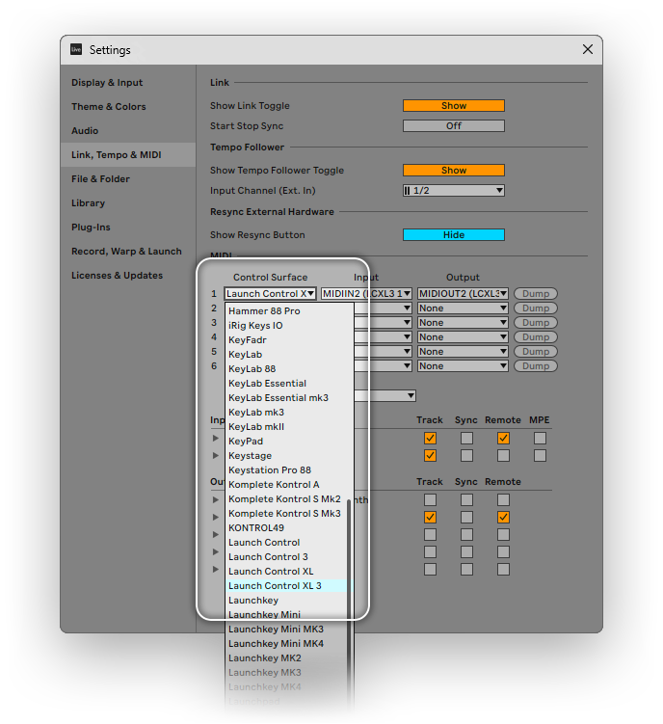Enable Remote for the second input port
663x724 pixels.
[x=503, y=456]
